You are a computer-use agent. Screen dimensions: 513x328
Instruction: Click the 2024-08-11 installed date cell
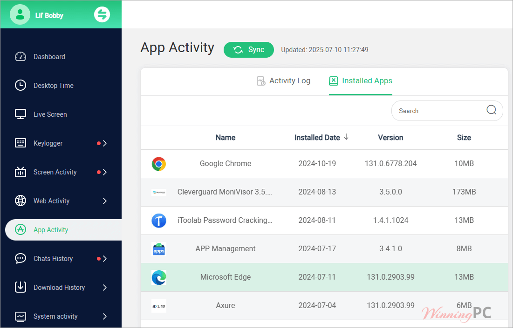click(x=317, y=220)
